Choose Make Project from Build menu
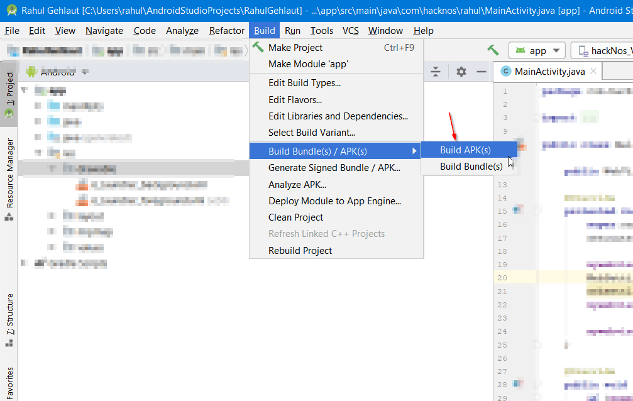Screen dimensions: 633x401 point(336,48)
